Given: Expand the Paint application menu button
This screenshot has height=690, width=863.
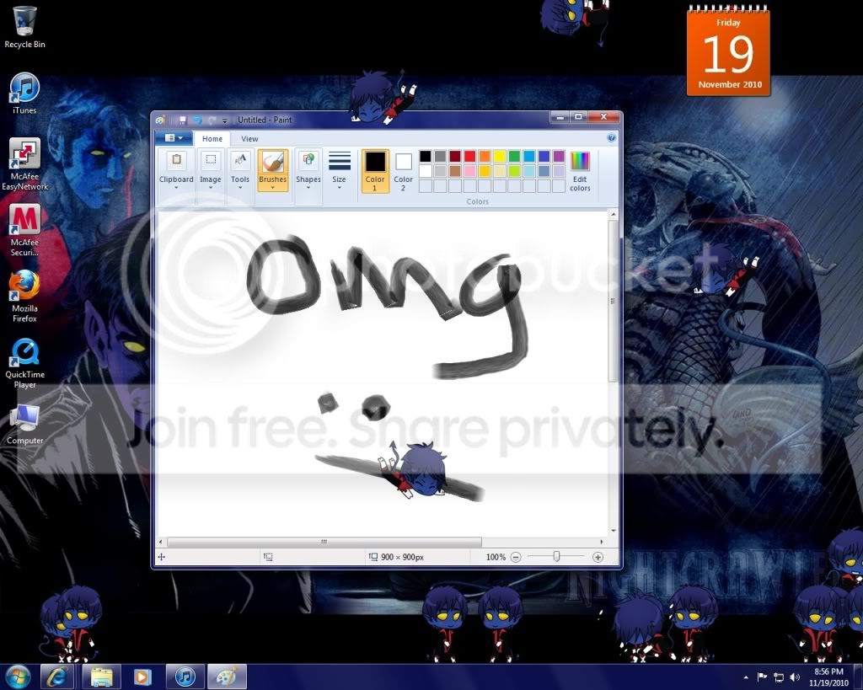Looking at the screenshot, I should (174, 138).
